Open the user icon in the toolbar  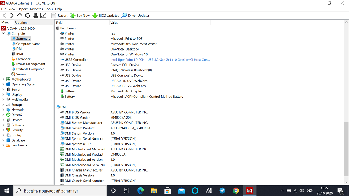[35, 15]
